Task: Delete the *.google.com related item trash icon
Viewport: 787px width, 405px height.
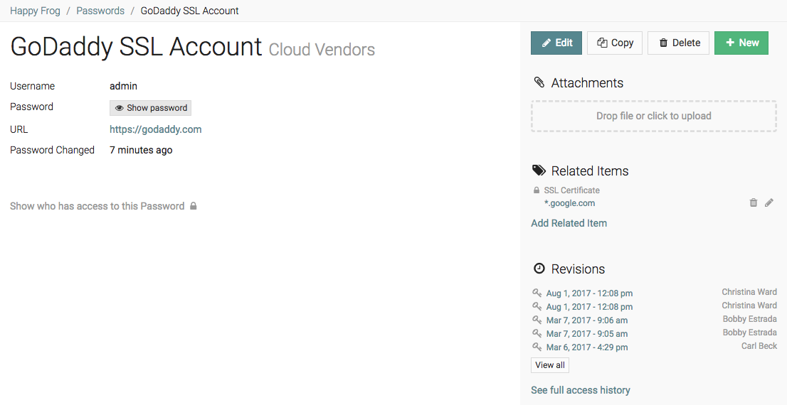Action: [754, 203]
